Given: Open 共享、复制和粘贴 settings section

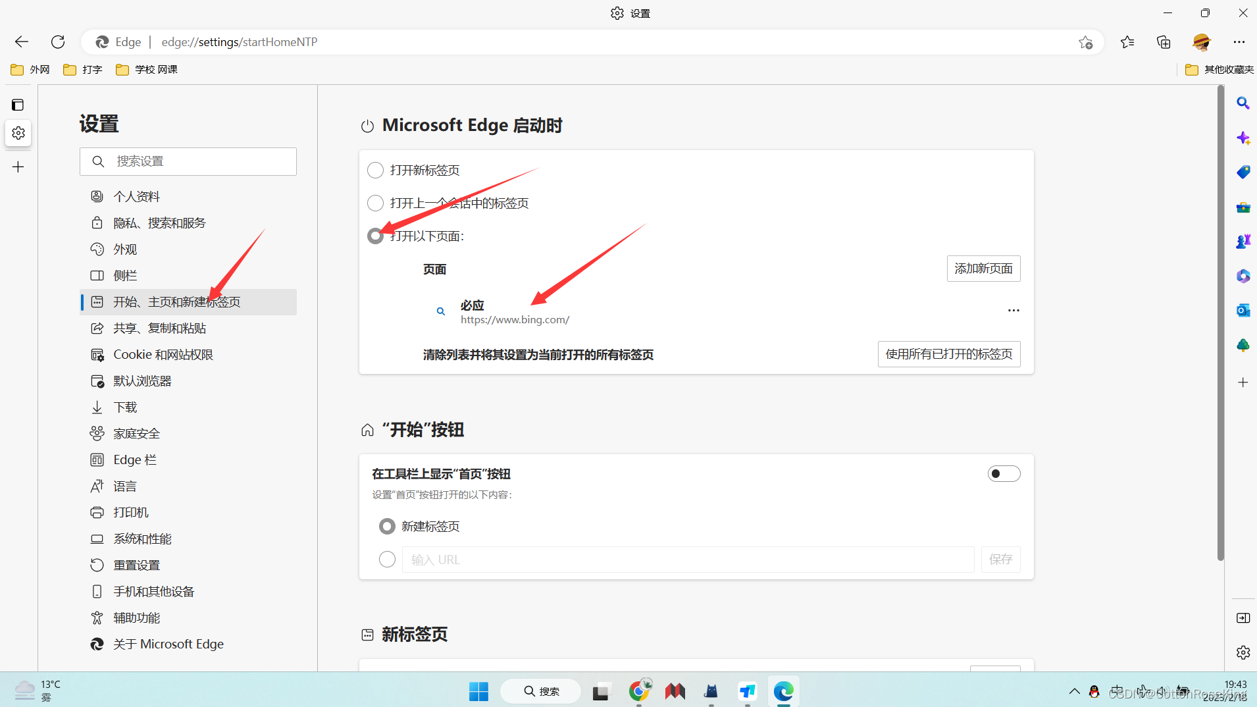Looking at the screenshot, I should point(188,328).
